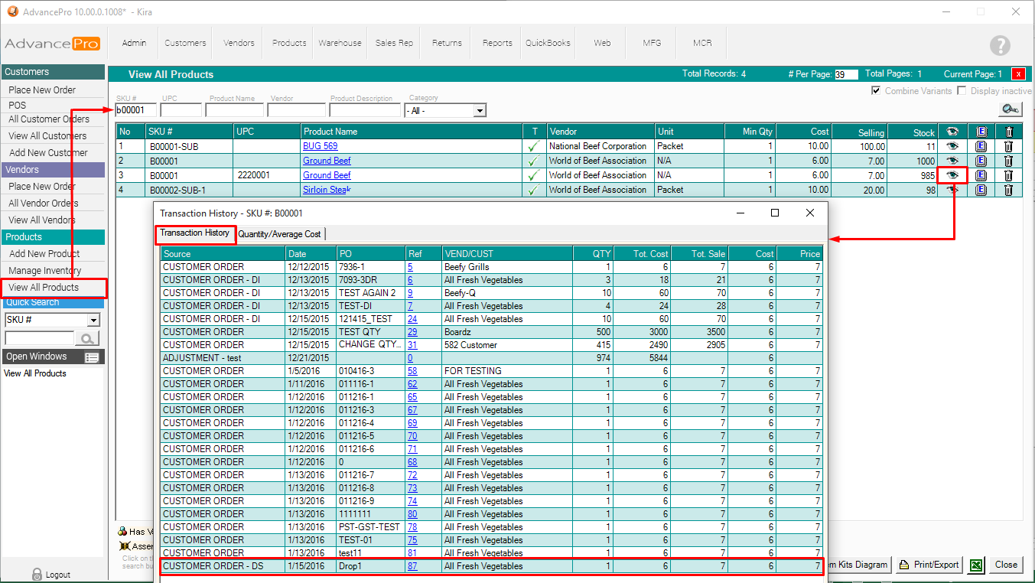This screenshot has width=1035, height=583.
Task: Open the help question mark icon
Action: [1000, 45]
